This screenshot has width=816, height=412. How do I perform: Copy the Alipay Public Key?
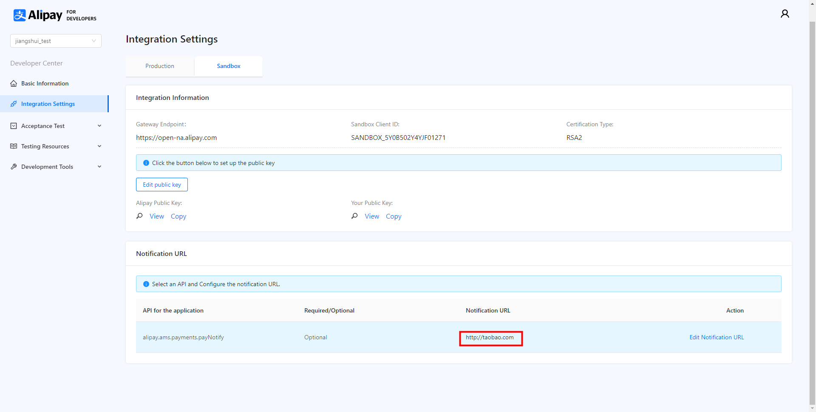coord(178,216)
